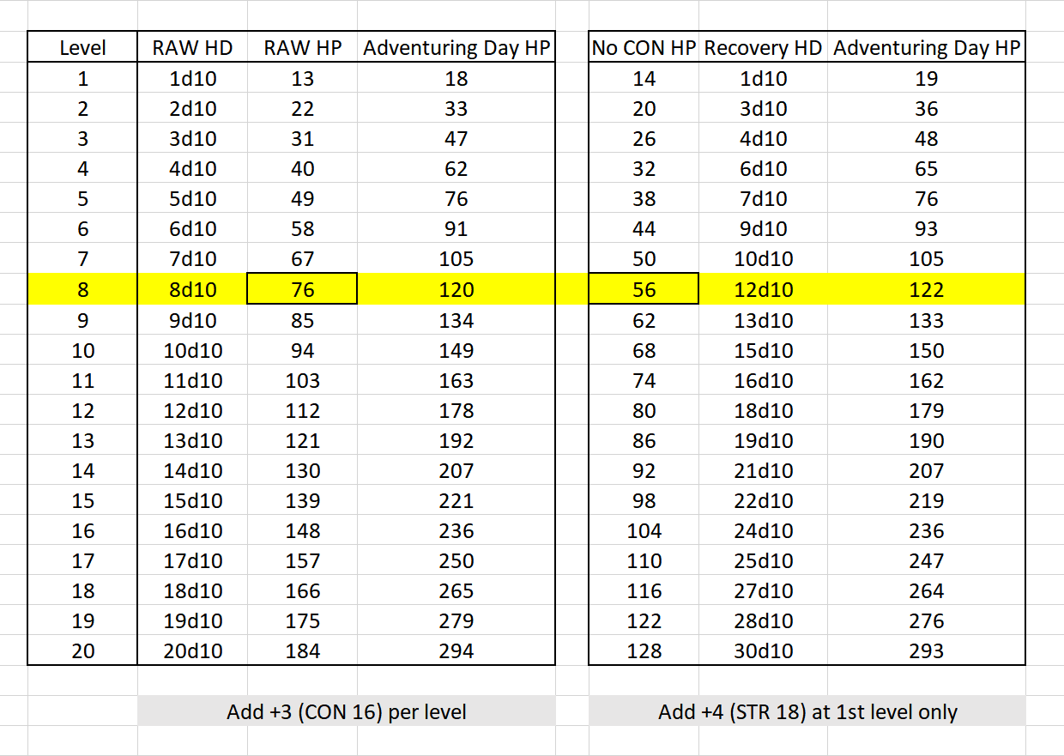This screenshot has height=756, width=1064.
Task: Select the 'No CON HP' header cell
Action: pyautogui.click(x=644, y=48)
